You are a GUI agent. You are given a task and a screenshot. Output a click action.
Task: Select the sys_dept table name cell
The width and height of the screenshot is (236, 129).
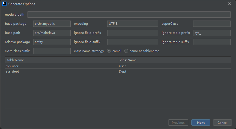click(62, 72)
